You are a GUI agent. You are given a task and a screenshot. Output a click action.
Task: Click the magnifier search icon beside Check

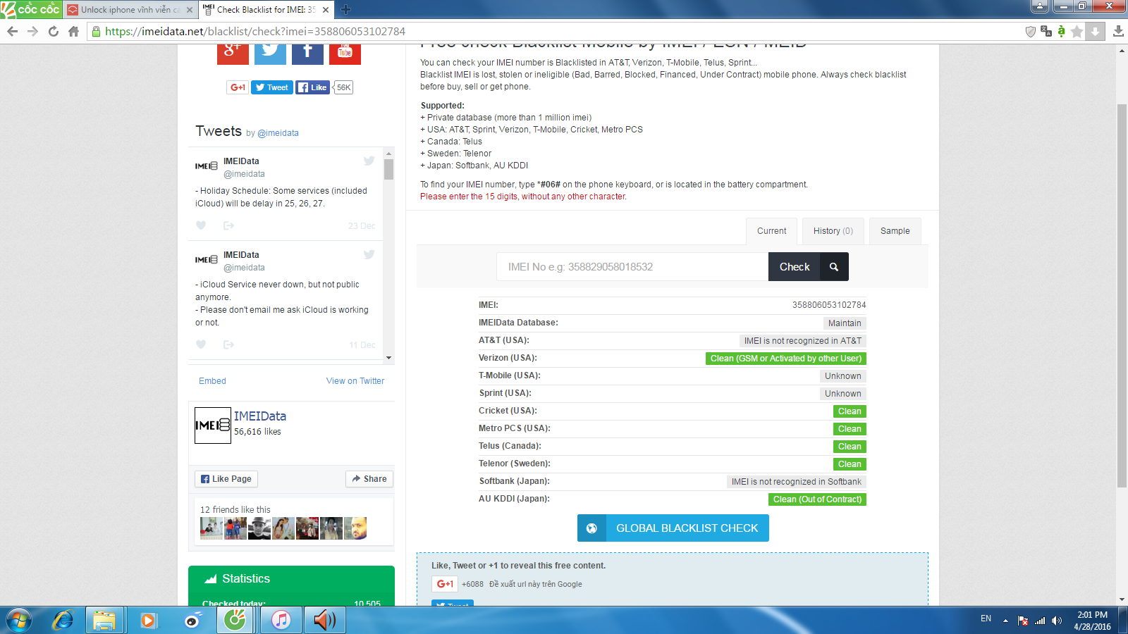click(x=834, y=267)
